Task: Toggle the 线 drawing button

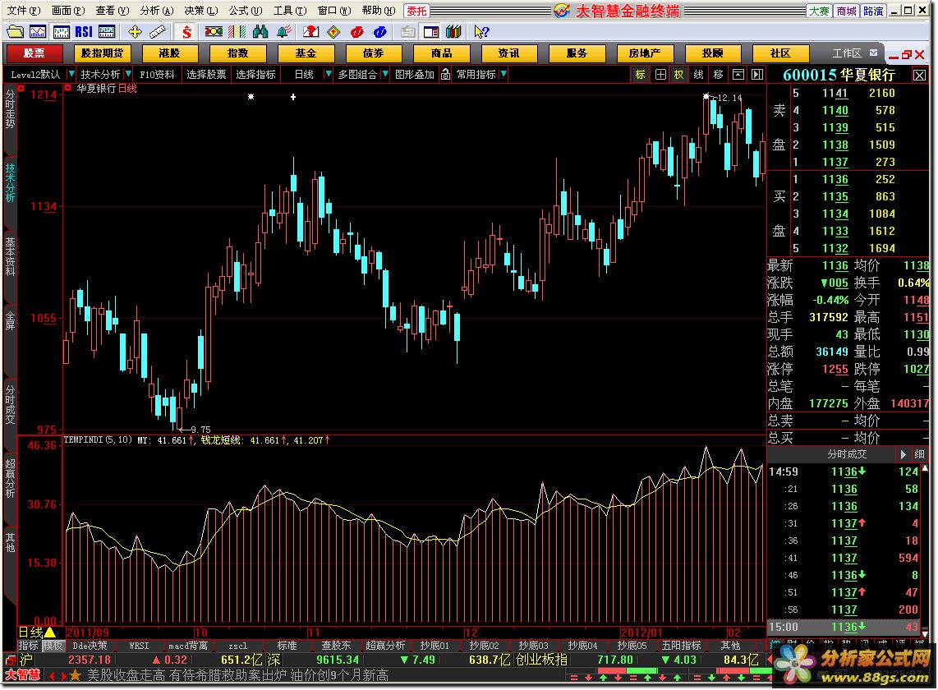Action: coord(699,74)
